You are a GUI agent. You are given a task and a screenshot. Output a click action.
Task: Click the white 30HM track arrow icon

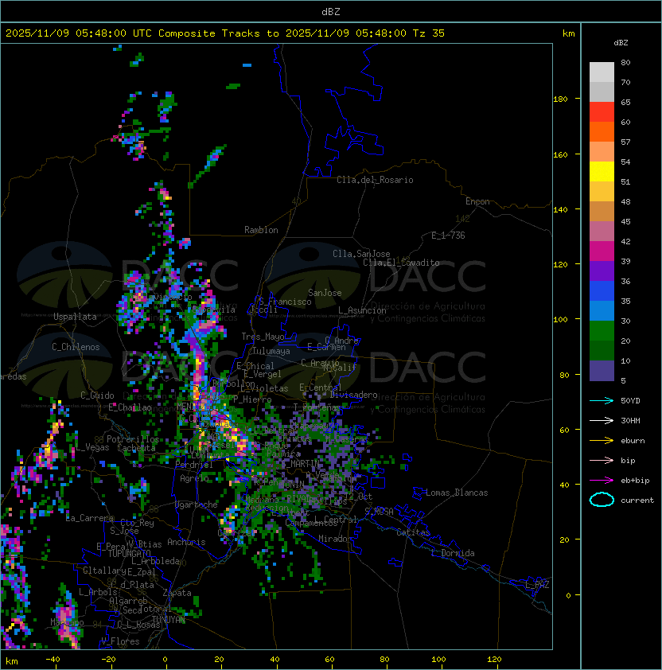click(x=602, y=420)
